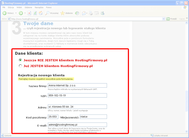Click in the NIP input field

coord(77,95)
